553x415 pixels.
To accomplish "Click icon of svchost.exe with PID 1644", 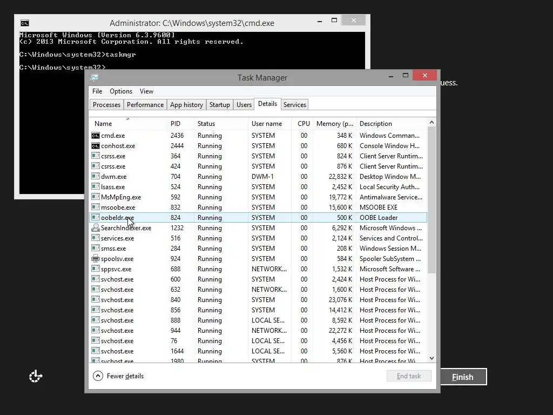I will (95, 351).
